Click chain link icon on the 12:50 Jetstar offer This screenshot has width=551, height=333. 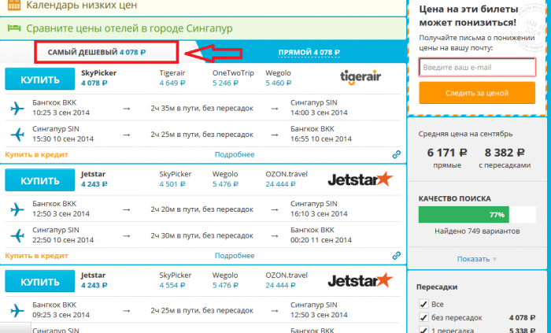pos(397,256)
